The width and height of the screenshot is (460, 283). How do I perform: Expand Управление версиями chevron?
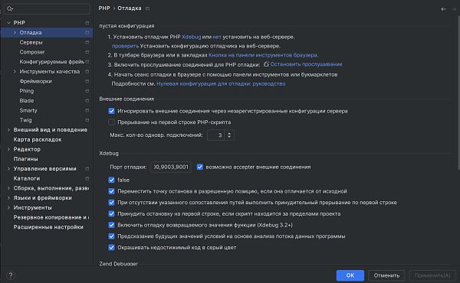click(x=8, y=169)
